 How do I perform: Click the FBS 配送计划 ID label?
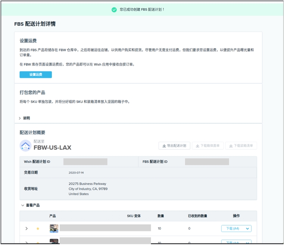(x=155, y=162)
